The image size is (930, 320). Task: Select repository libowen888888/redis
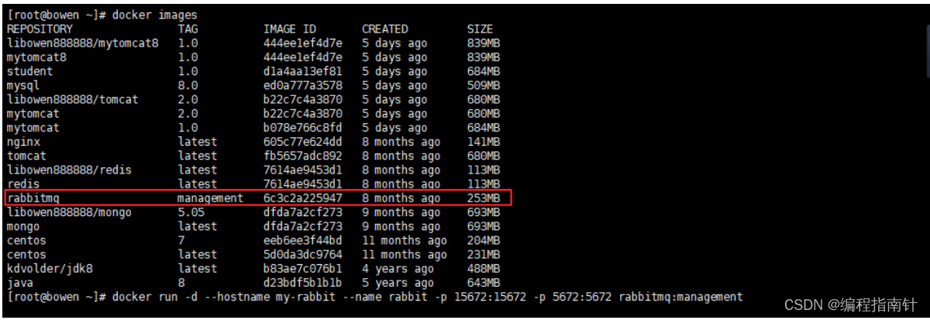[x=70, y=170]
